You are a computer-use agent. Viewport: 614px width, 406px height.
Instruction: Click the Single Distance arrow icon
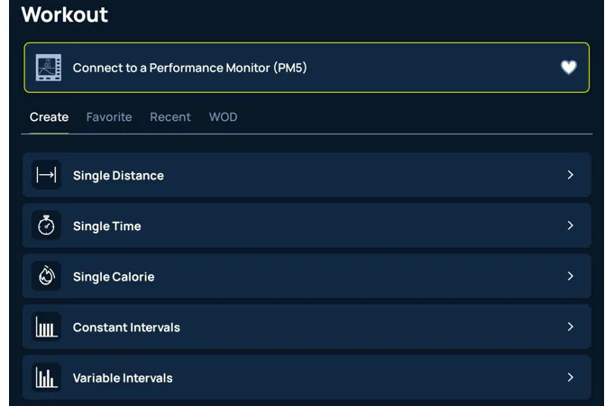coord(46,175)
